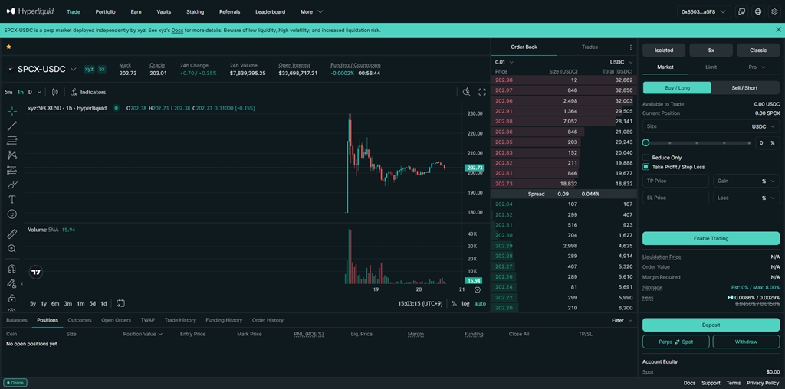Uncheck Take Profit / Stop Loss

pos(645,167)
